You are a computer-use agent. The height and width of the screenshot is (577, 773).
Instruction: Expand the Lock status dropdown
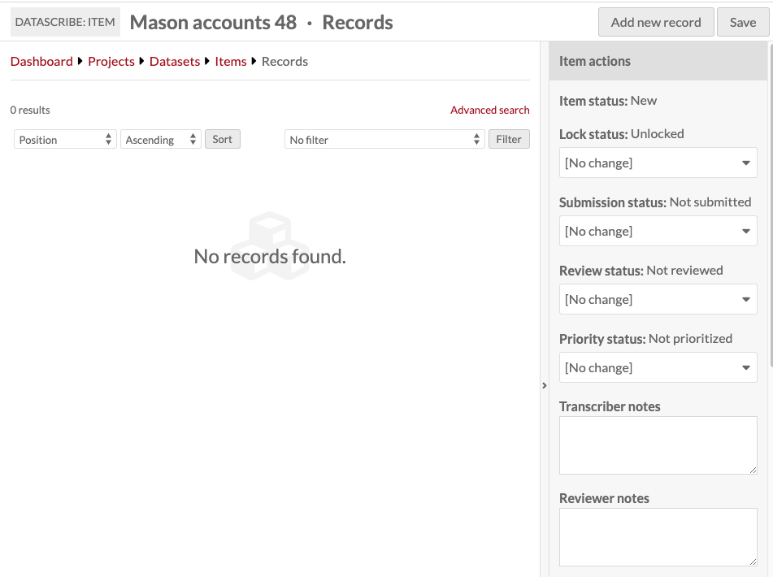tap(658, 163)
